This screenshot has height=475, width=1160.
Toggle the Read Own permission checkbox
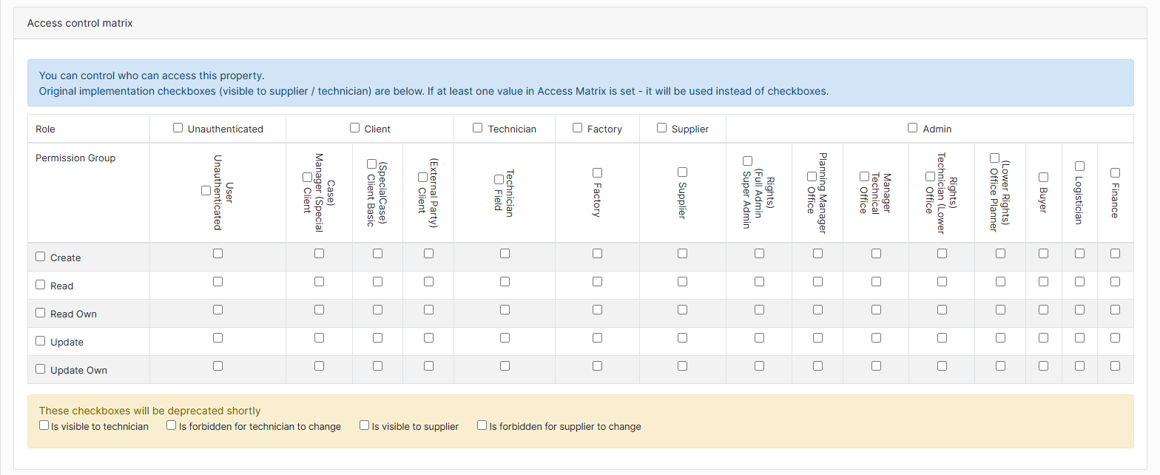click(41, 312)
